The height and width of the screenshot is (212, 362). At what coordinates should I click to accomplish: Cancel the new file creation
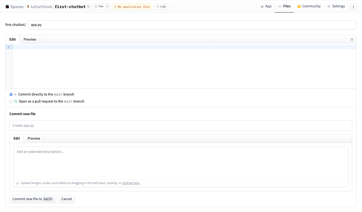[67, 199]
